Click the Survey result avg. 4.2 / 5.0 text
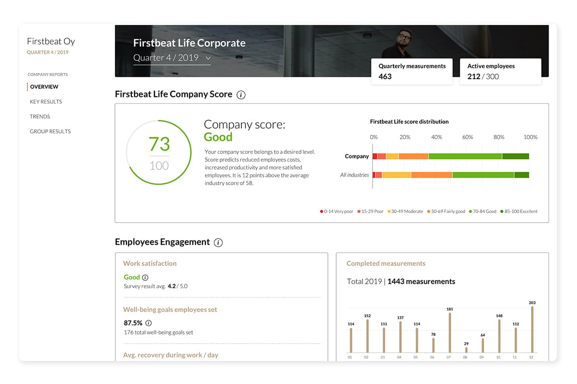Viewport: 577px width, 384px height. [156, 287]
